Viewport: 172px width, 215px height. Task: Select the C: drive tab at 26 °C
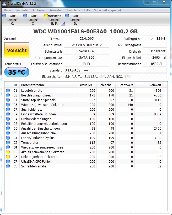pos(13,19)
